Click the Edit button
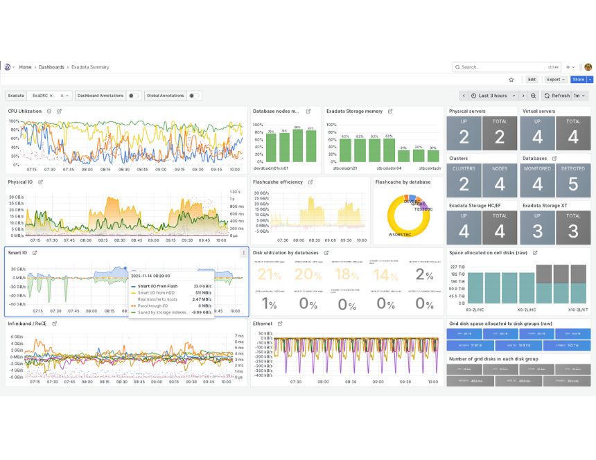596x460 pixels. tap(532, 80)
